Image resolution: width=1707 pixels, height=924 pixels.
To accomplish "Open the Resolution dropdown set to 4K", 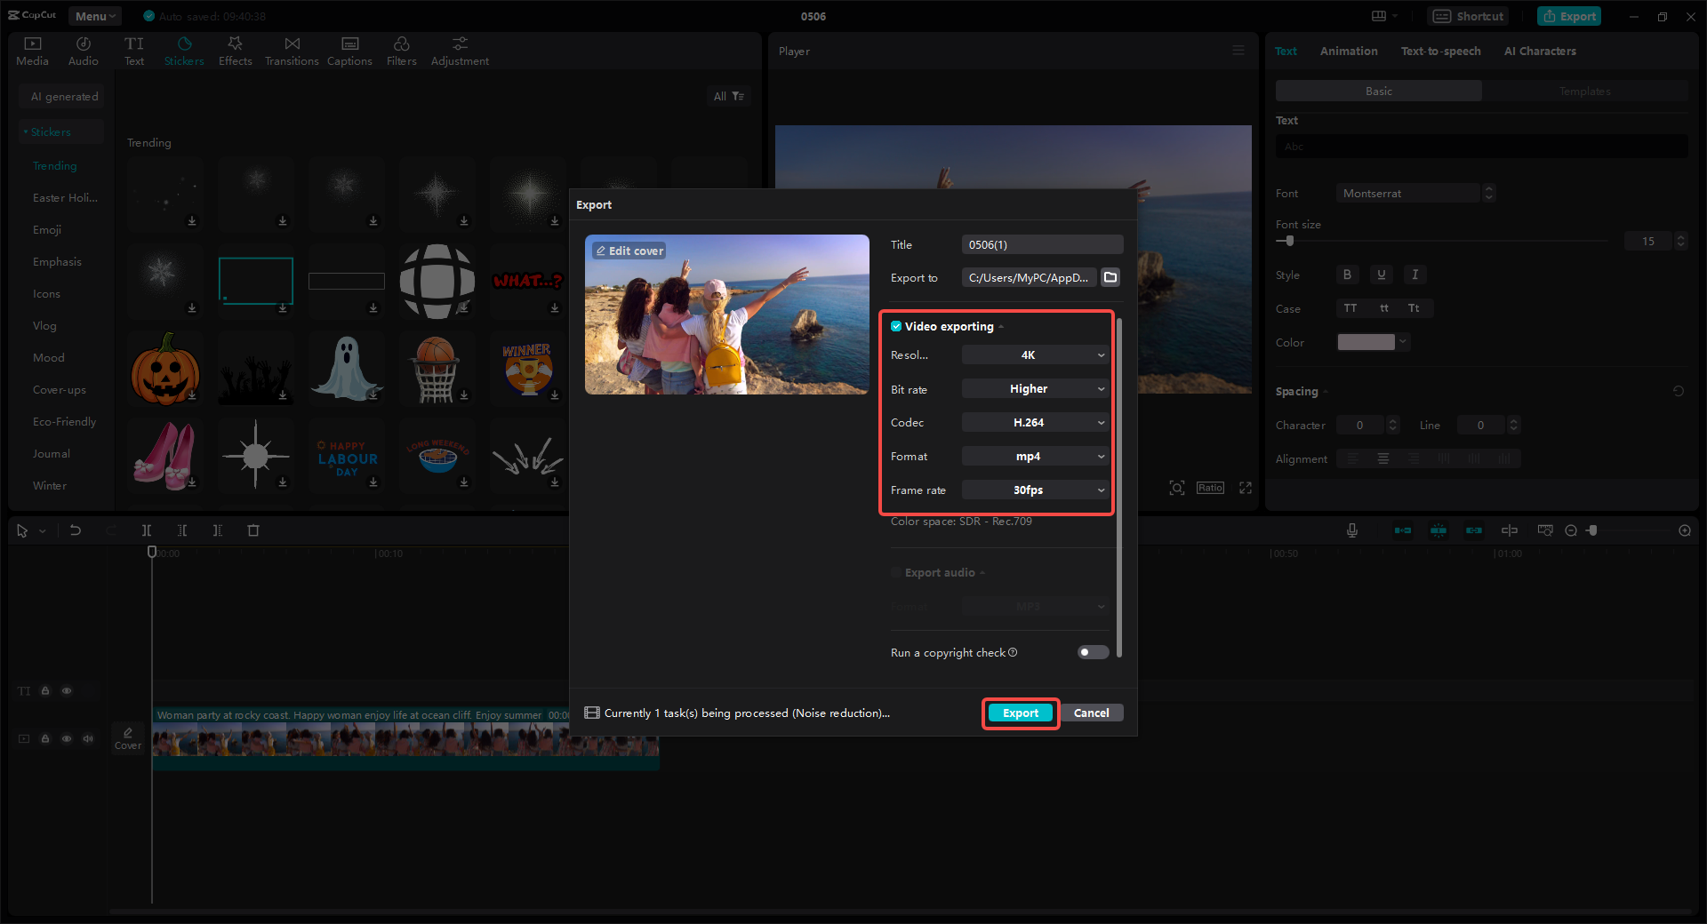I will (x=1035, y=354).
